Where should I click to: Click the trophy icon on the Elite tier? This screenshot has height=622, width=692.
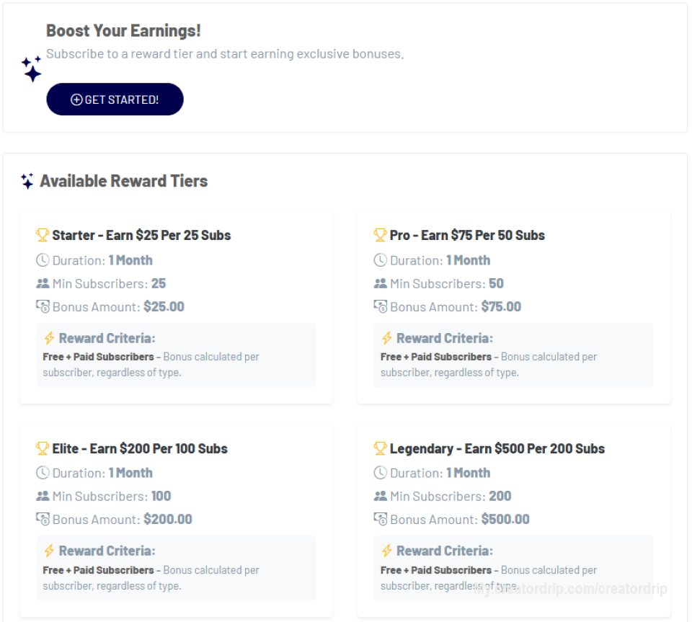tap(42, 448)
